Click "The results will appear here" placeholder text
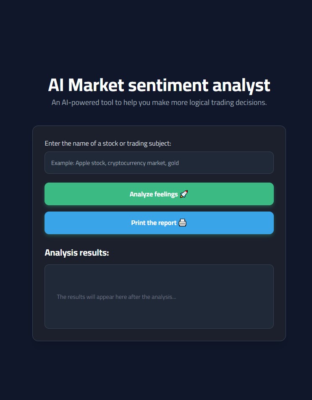Viewport: 312px width, 400px height. click(116, 297)
